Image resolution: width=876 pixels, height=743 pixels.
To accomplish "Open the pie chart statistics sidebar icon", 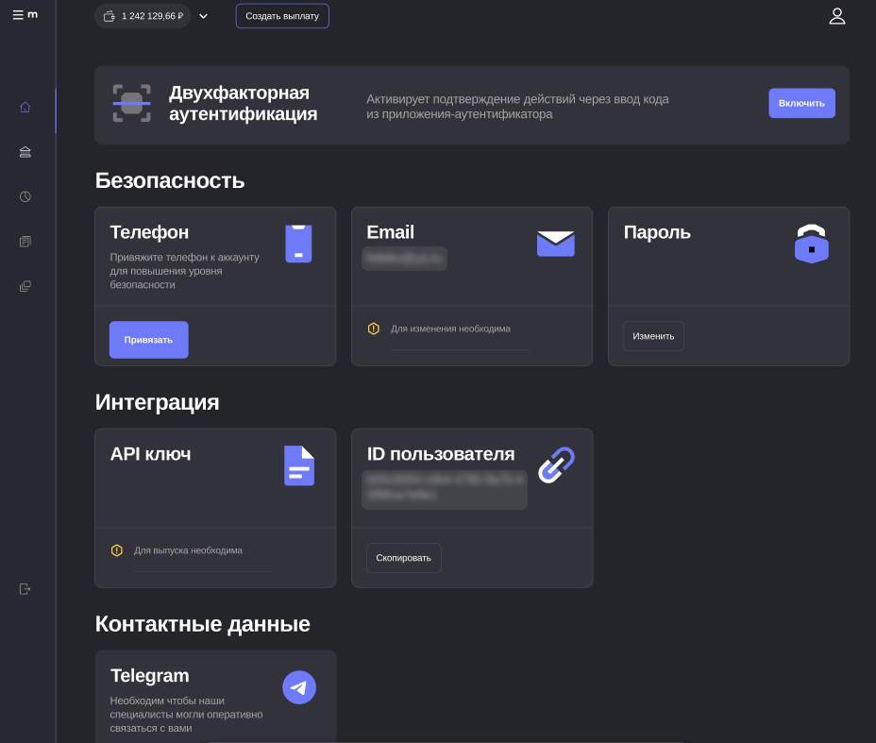I will pyautogui.click(x=25, y=196).
